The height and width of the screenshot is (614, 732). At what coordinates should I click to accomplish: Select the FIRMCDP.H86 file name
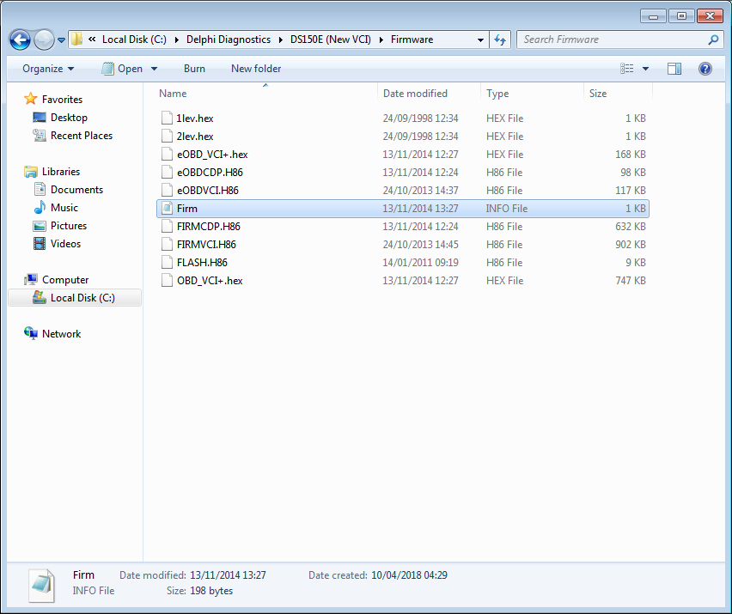point(208,227)
